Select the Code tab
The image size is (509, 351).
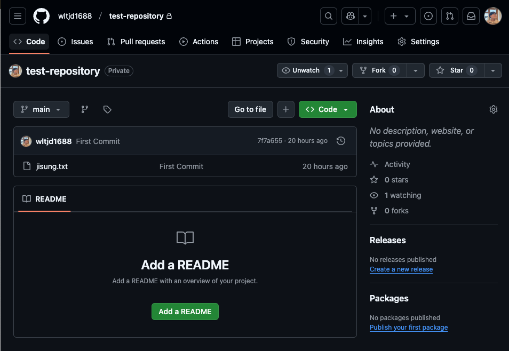(x=29, y=42)
